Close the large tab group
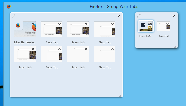 click(x=119, y=16)
